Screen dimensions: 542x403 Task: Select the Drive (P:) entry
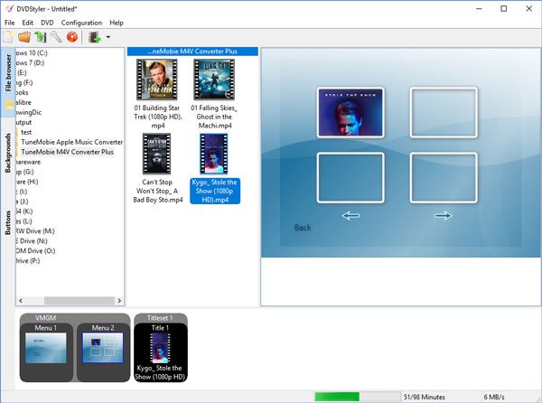pos(28,260)
